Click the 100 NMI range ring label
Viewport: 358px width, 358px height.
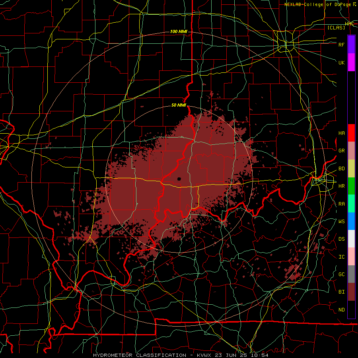[x=179, y=31]
